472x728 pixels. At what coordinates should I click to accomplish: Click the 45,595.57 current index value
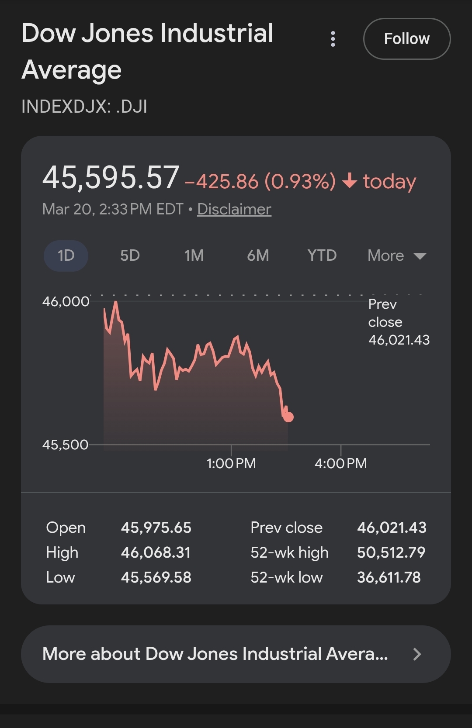[111, 178]
